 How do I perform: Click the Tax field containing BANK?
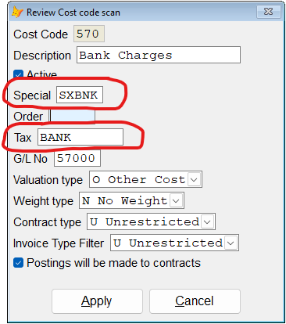(80, 137)
